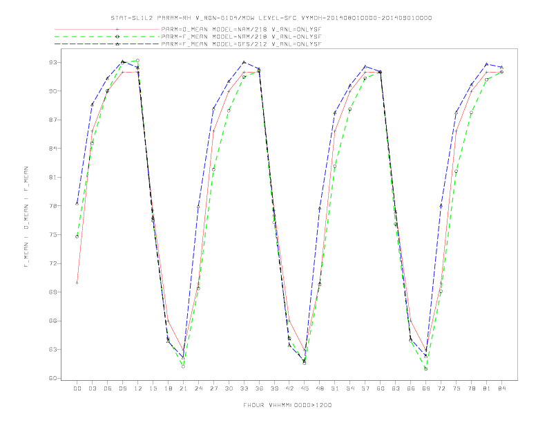The height and width of the screenshot is (423, 547).
Task: Click the plus marker on the red legend line
Action: pyautogui.click(x=117, y=29)
